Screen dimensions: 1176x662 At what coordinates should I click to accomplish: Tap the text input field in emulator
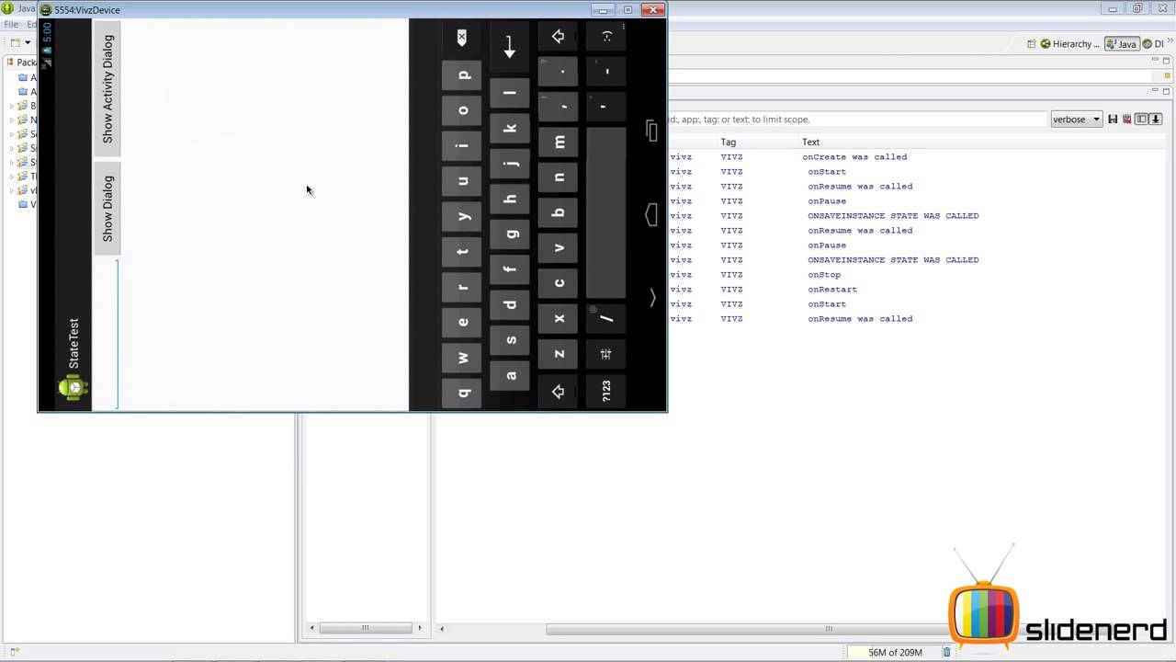[107, 335]
